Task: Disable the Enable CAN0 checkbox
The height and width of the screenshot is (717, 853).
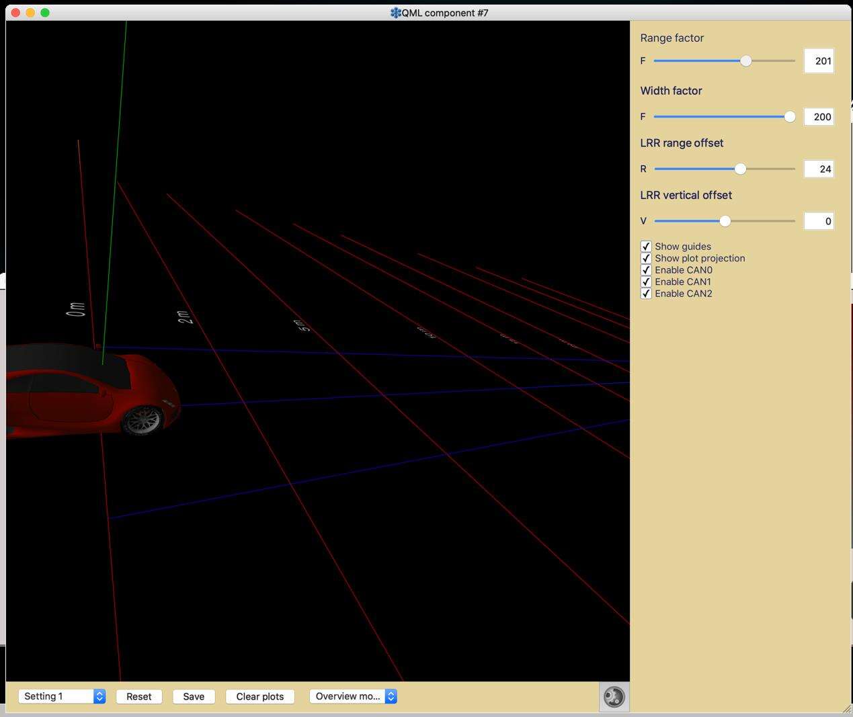Action: pyautogui.click(x=646, y=270)
